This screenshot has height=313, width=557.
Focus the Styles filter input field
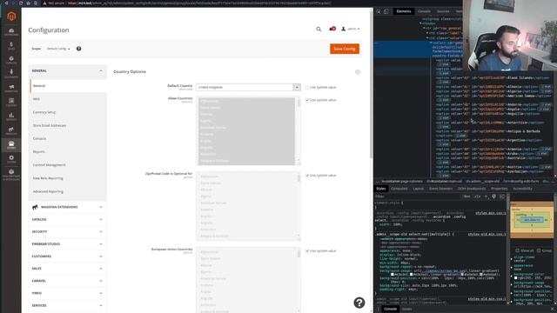click(x=418, y=196)
